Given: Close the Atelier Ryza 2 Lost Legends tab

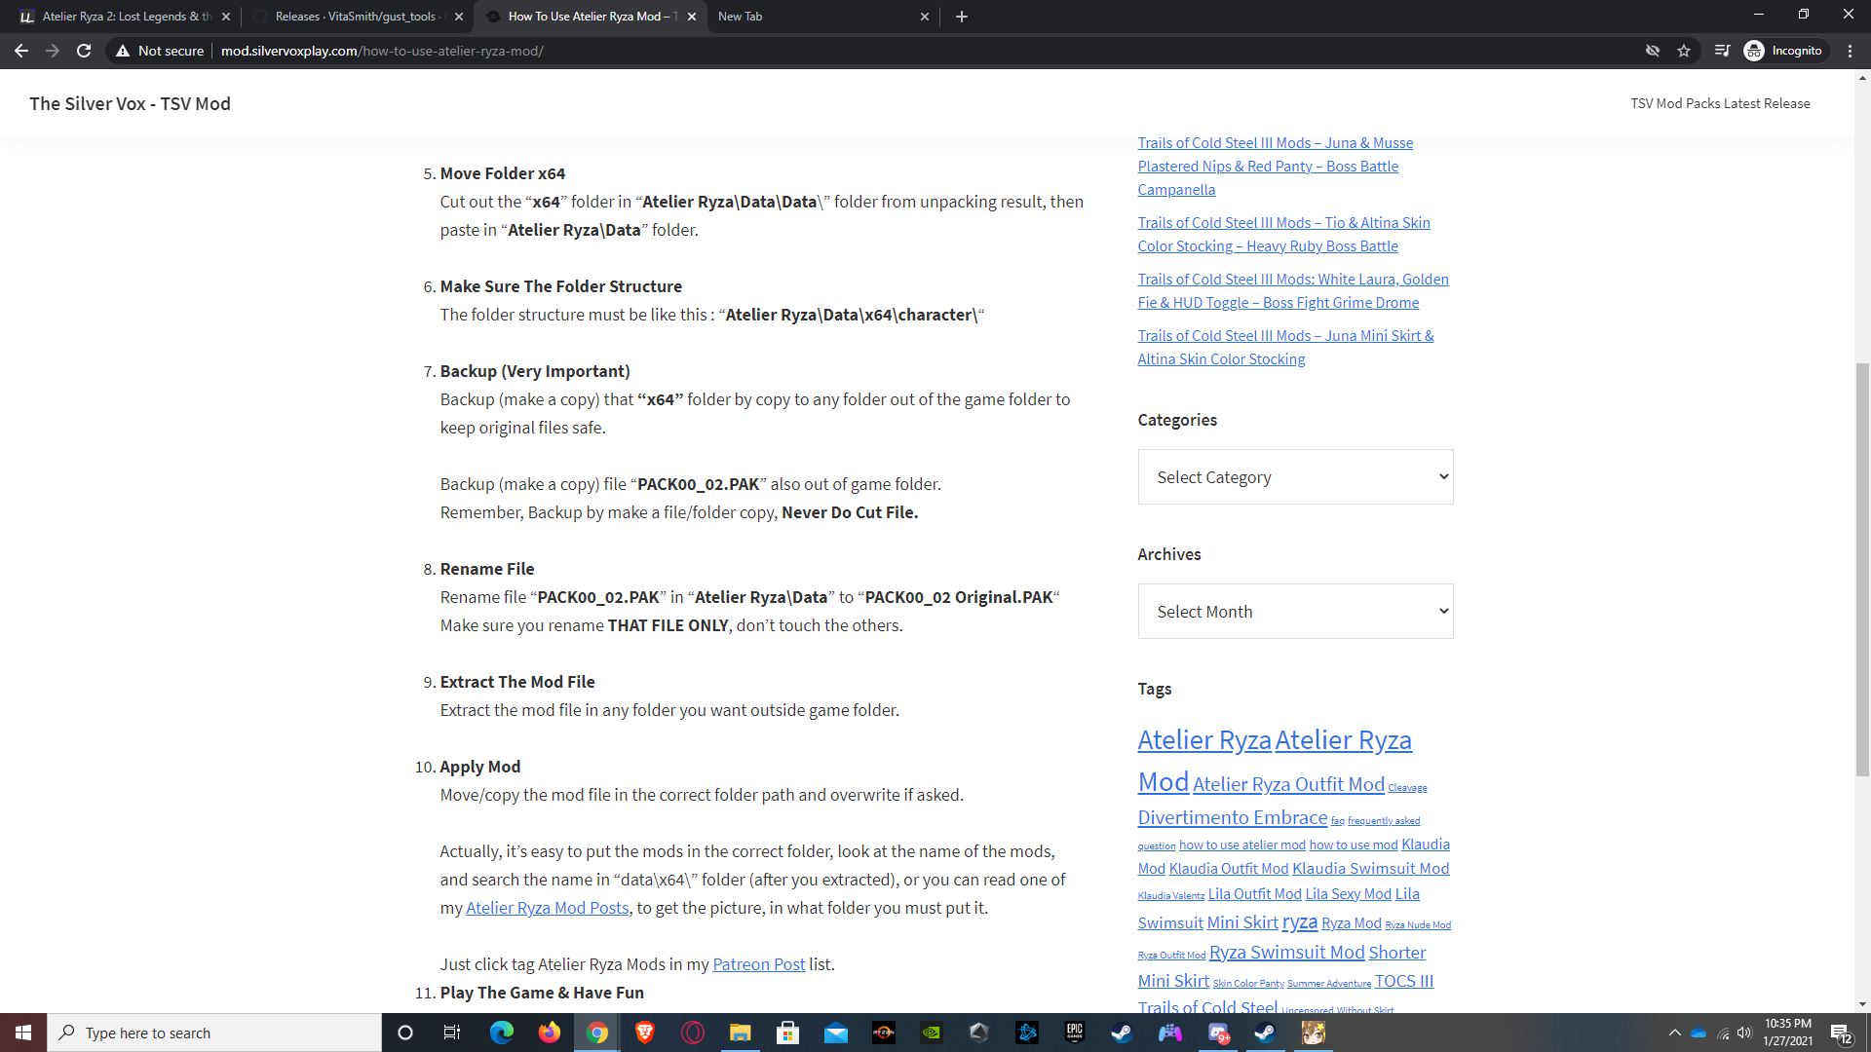Looking at the screenshot, I should click(226, 17).
